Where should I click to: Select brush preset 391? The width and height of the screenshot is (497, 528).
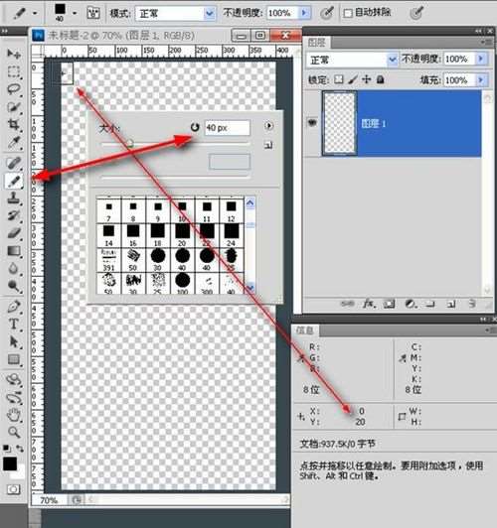[108, 260]
